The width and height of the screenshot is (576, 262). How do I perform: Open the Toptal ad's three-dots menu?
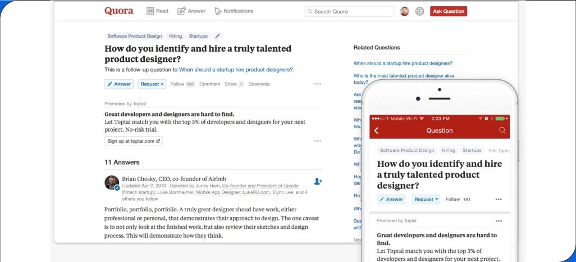317,141
